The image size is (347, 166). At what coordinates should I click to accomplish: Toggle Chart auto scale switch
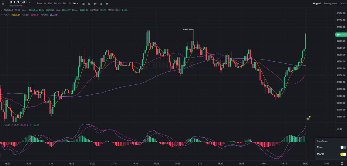point(343,147)
